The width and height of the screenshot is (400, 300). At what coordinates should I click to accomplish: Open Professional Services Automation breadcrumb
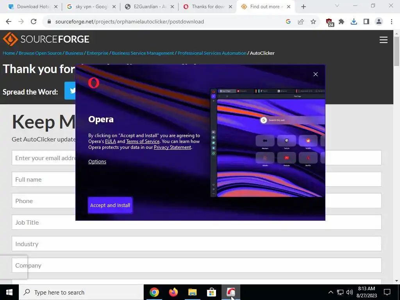coord(212,53)
